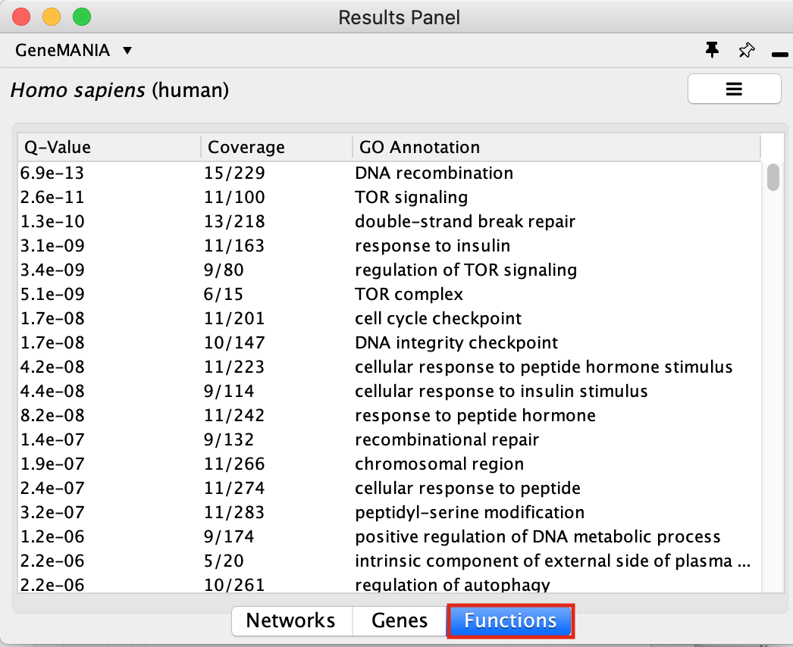The width and height of the screenshot is (793, 647).
Task: Select the Functions tab
Action: pyautogui.click(x=510, y=620)
